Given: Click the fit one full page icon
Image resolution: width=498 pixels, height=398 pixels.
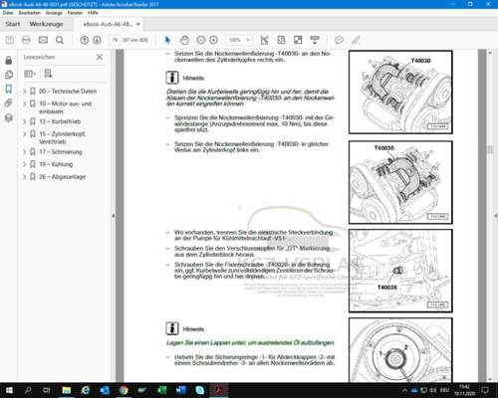Looking at the screenshot, I should tap(281, 40).
